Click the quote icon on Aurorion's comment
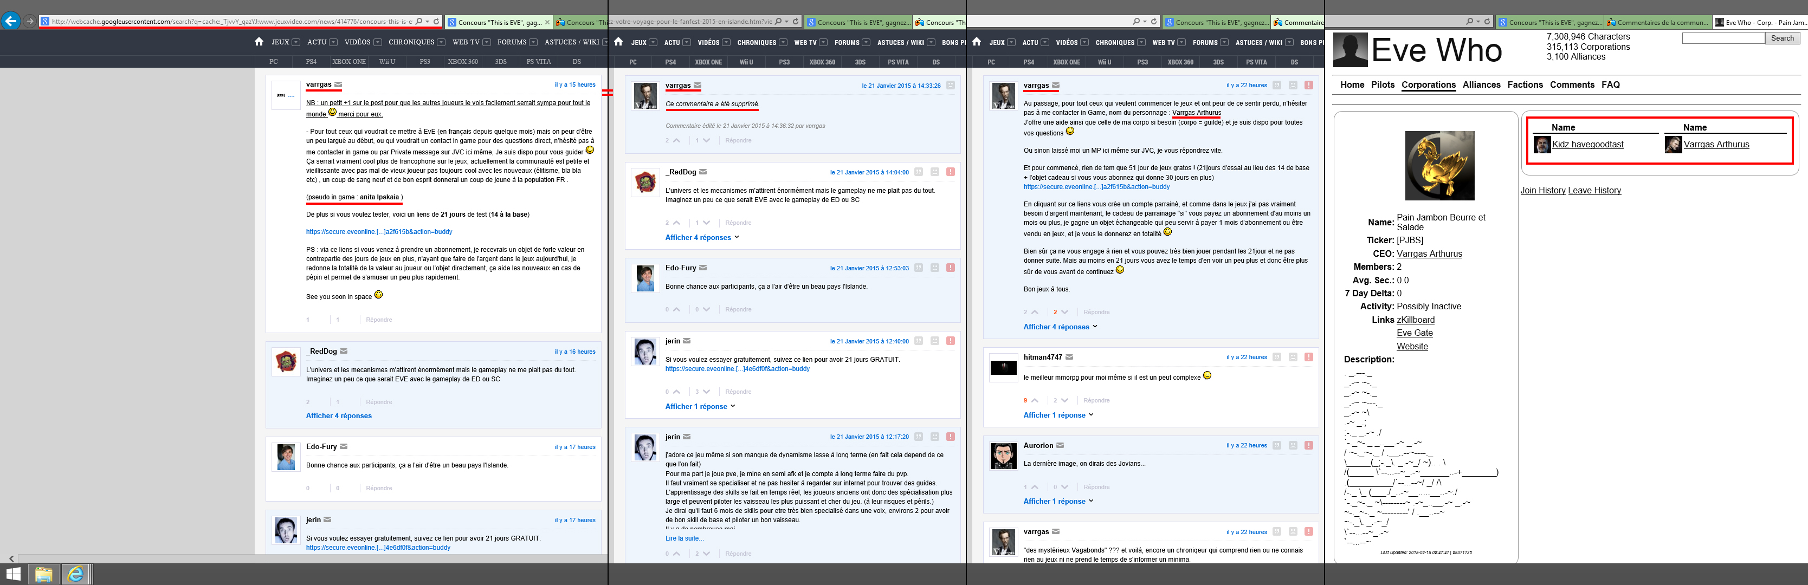This screenshot has height=585, width=1808. (x=1277, y=445)
